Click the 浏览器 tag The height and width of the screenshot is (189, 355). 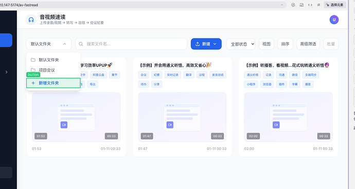pos(267,84)
